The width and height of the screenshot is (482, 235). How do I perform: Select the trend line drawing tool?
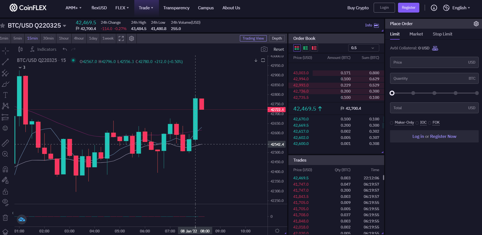(x=5, y=62)
